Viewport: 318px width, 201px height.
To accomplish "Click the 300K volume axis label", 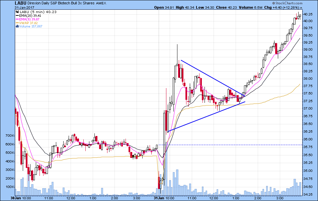I will pos(10,170).
